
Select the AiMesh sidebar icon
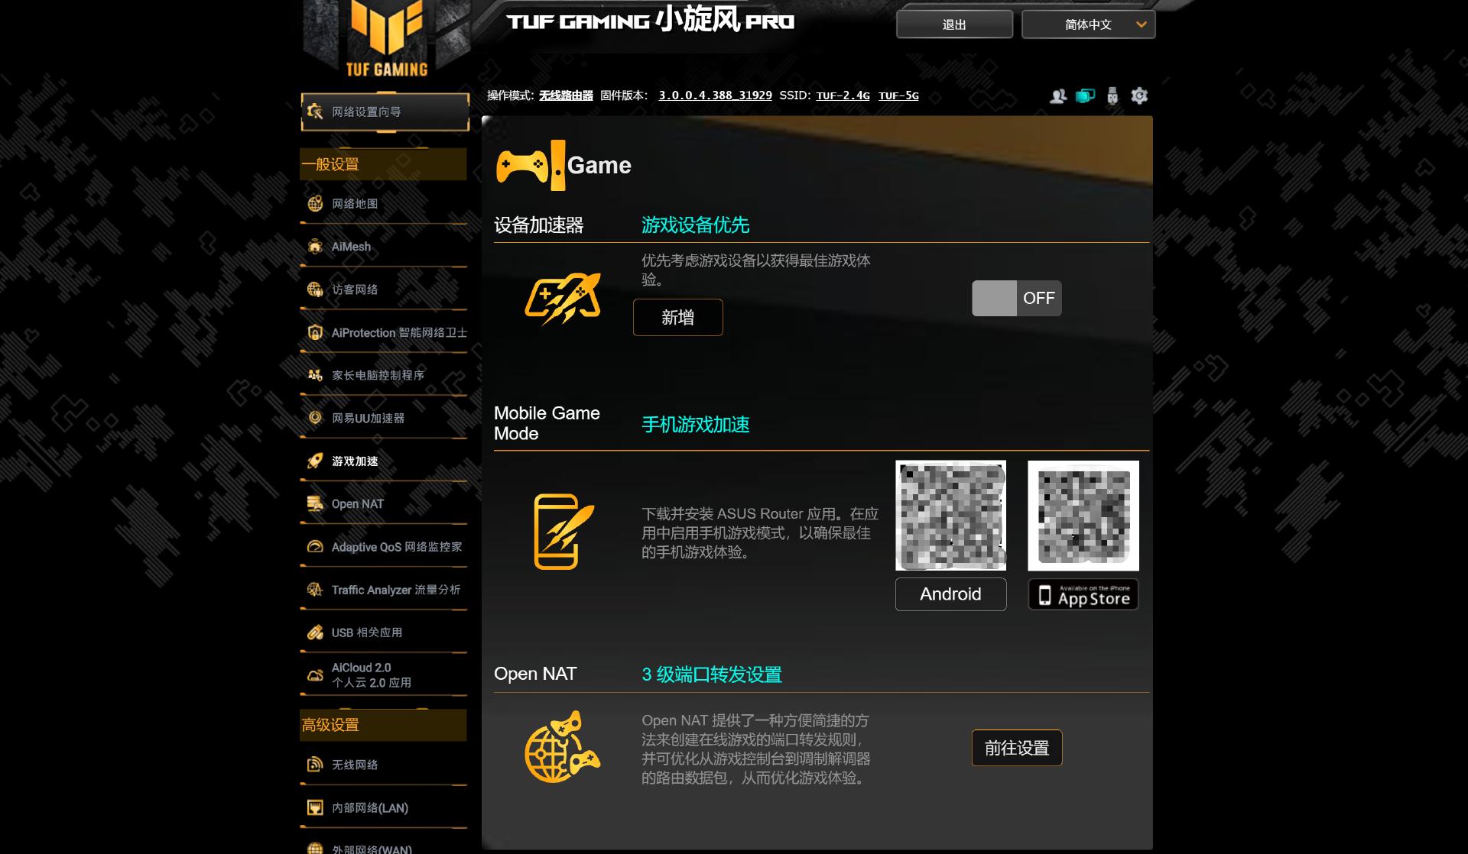pos(317,246)
